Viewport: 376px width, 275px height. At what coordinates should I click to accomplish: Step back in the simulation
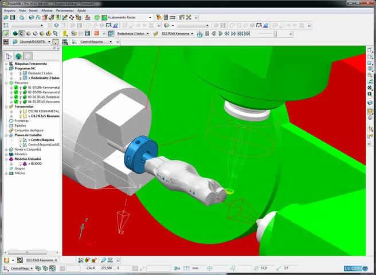(x=214, y=34)
